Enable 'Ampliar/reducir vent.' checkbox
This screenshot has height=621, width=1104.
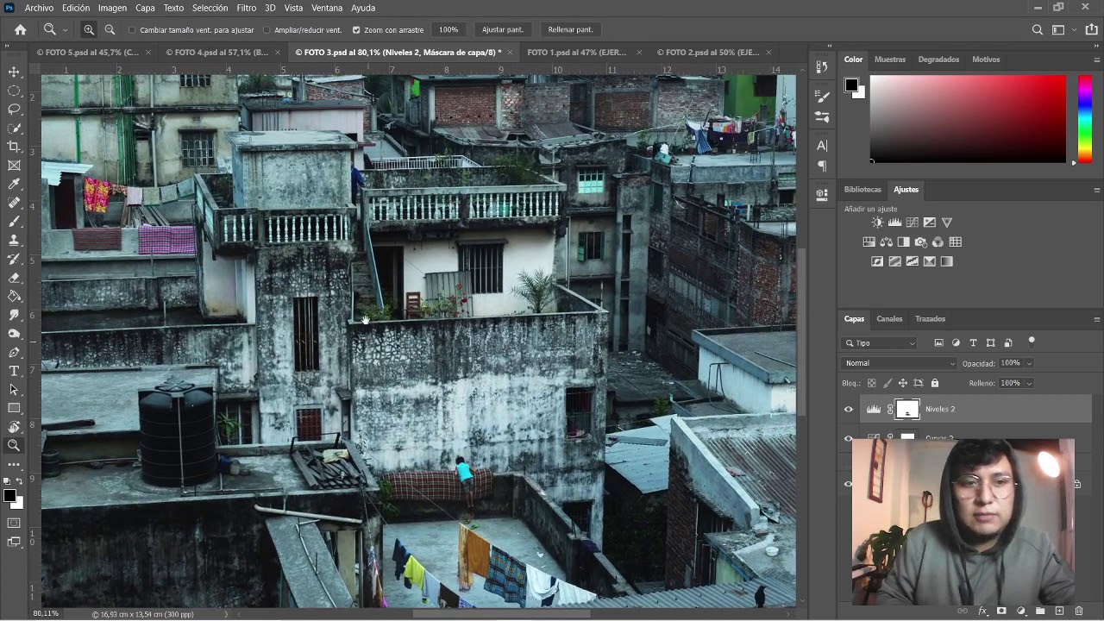coord(267,30)
